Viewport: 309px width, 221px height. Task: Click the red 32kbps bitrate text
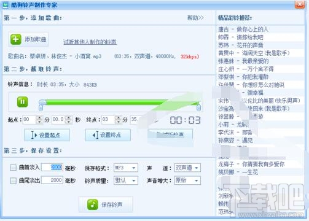point(190,56)
